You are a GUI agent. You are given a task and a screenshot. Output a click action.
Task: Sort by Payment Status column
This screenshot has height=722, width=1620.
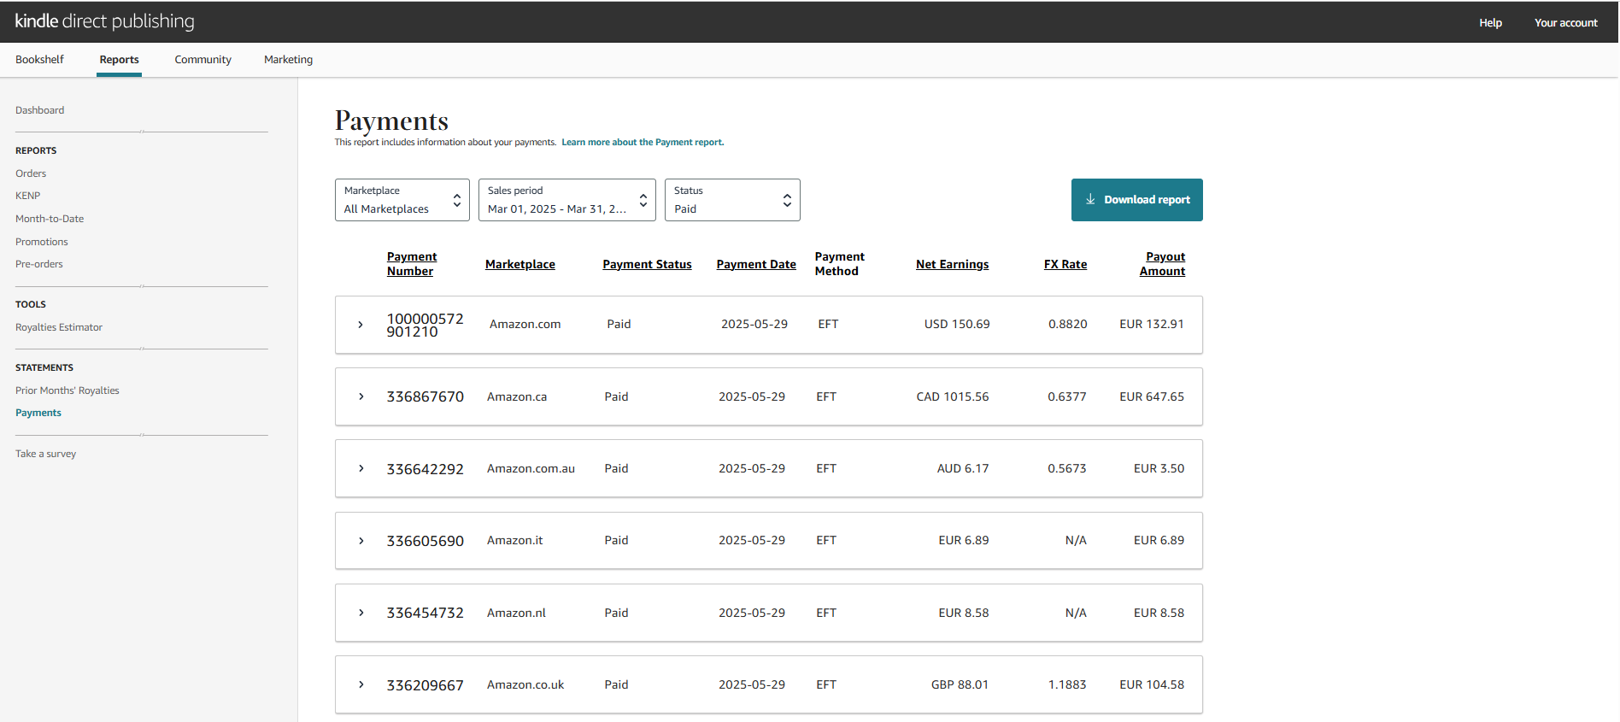pos(647,265)
